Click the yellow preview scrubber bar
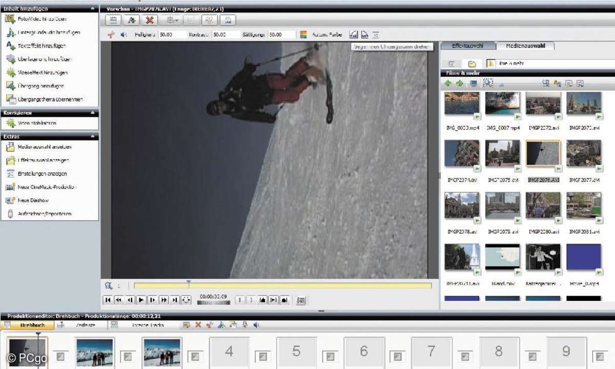Screen dimensions: 615x369 pos(282,285)
